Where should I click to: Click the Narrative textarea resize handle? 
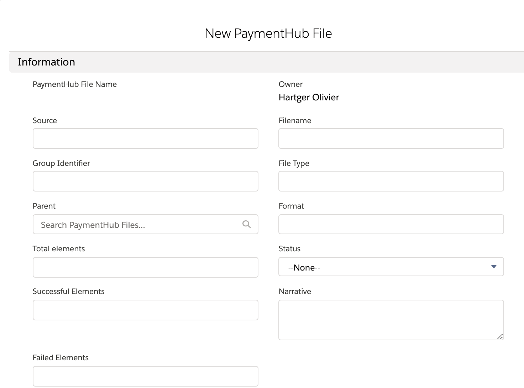[x=501, y=336]
